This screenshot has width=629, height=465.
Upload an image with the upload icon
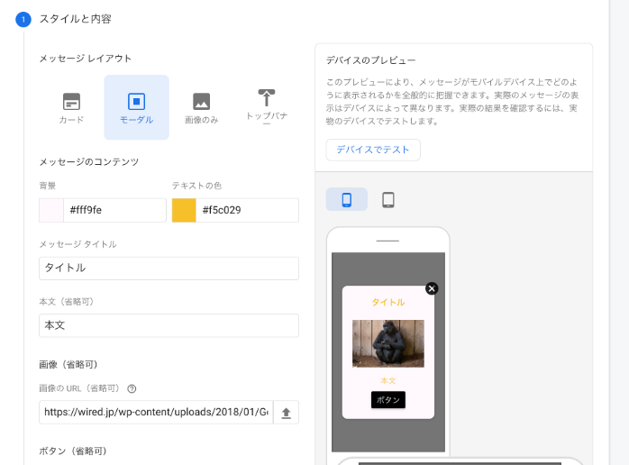pyautogui.click(x=286, y=413)
